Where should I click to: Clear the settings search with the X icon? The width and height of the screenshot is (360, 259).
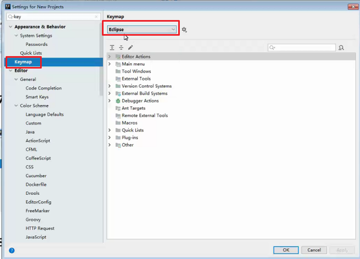click(x=96, y=17)
